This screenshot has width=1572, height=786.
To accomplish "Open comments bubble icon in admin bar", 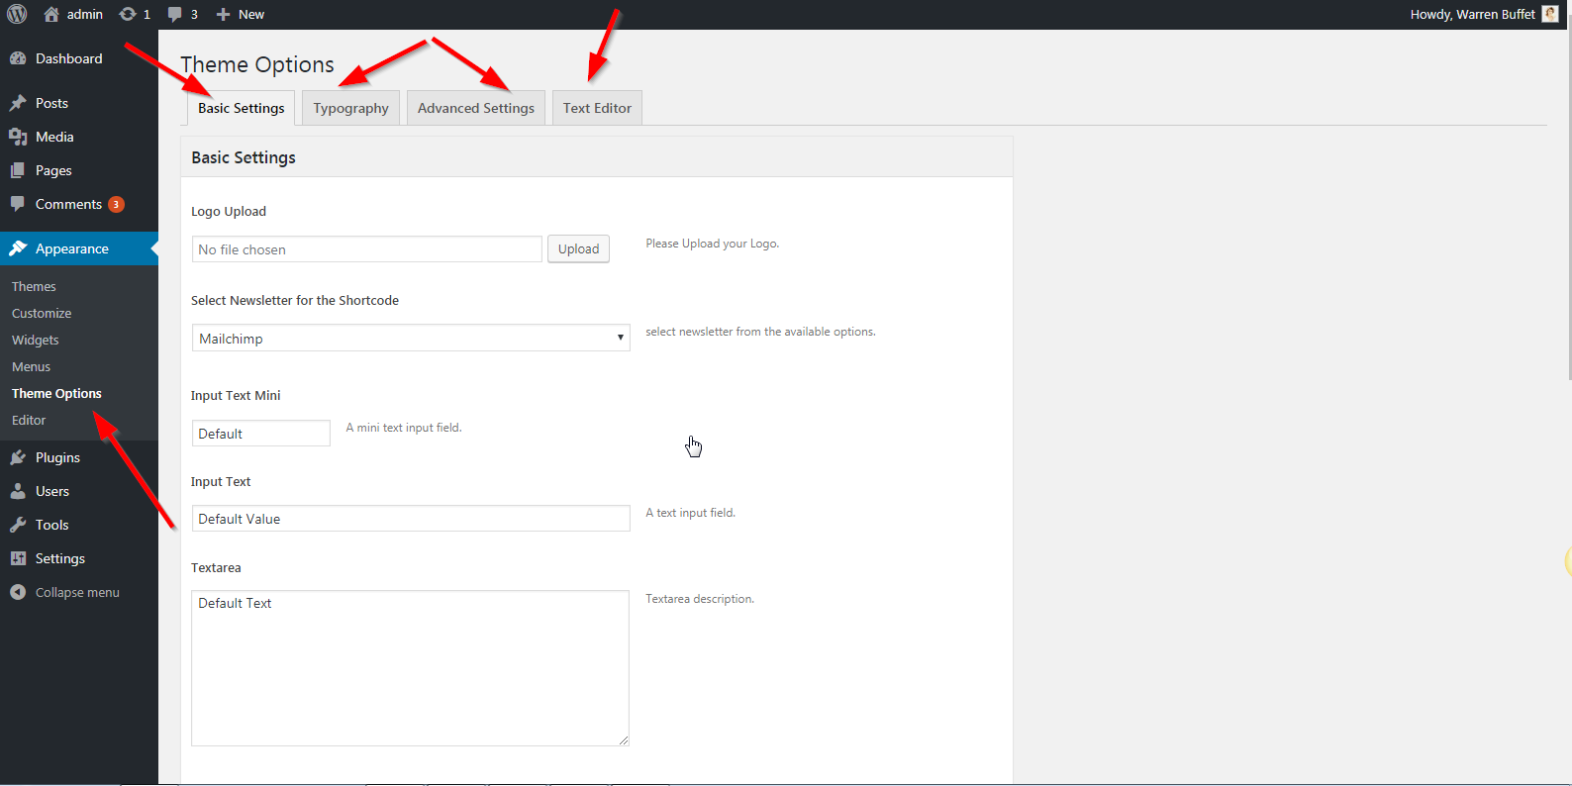I will tap(175, 14).
